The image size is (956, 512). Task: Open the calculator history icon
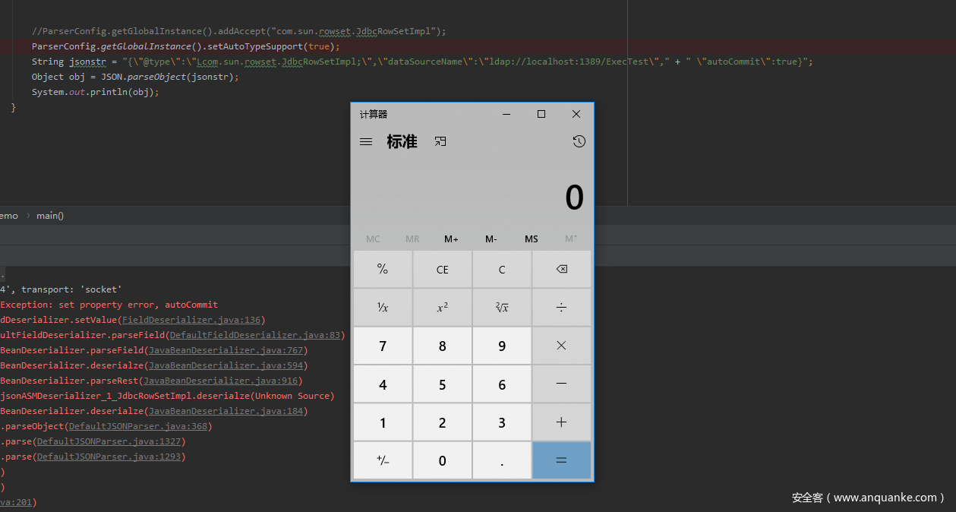tap(579, 141)
